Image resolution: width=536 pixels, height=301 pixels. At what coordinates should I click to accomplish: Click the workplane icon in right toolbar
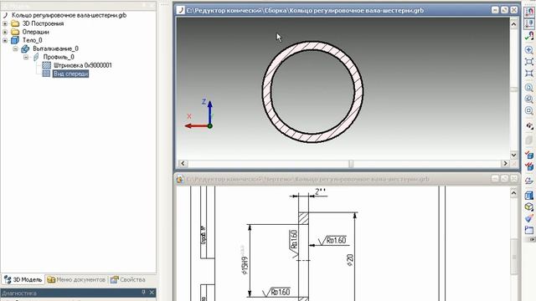point(529,181)
